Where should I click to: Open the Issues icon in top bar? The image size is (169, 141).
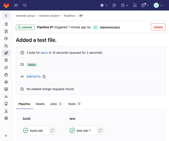[114, 5]
